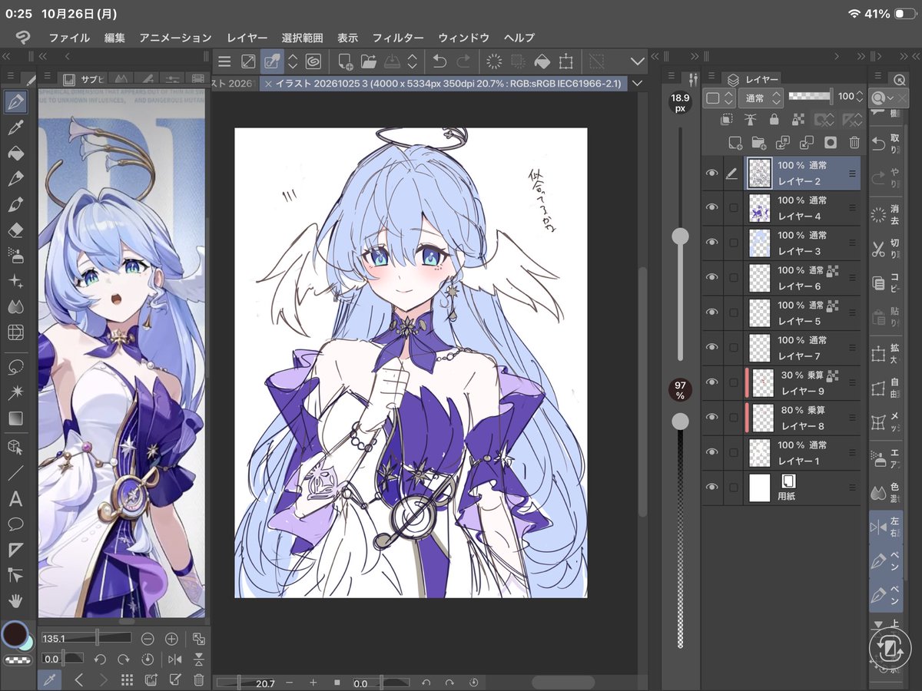Image resolution: width=922 pixels, height=691 pixels.
Task: Click the dark main color swatch
Action: pyautogui.click(x=14, y=634)
